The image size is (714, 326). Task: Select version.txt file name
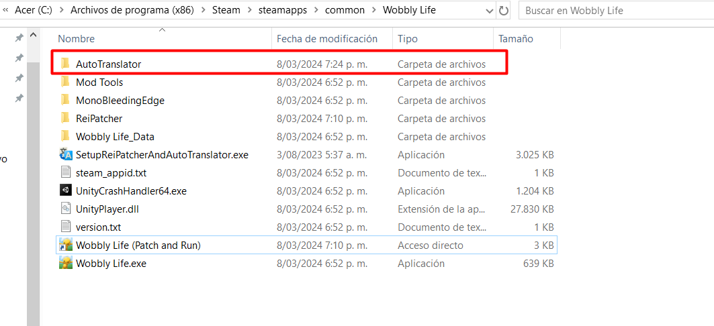point(98,227)
